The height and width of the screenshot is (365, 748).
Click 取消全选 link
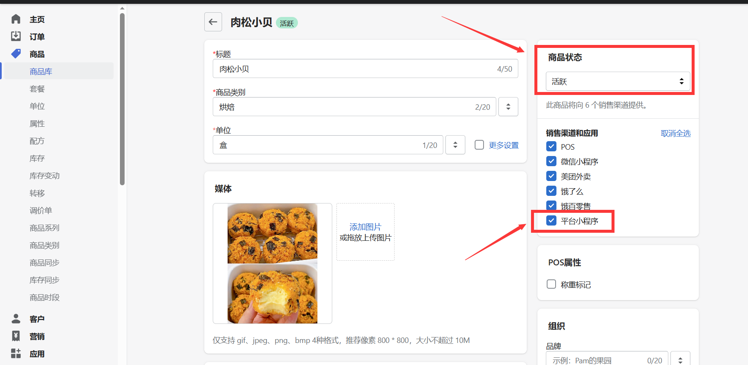tap(676, 134)
